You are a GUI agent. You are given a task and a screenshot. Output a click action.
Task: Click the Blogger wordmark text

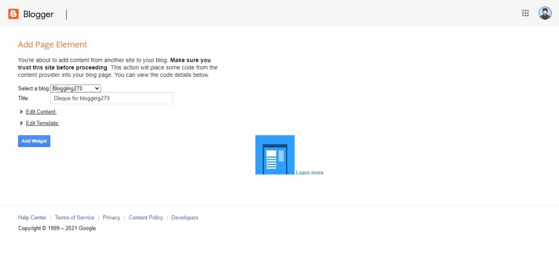click(x=39, y=14)
